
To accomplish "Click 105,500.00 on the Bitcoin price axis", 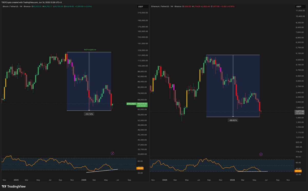I will [143, 66].
